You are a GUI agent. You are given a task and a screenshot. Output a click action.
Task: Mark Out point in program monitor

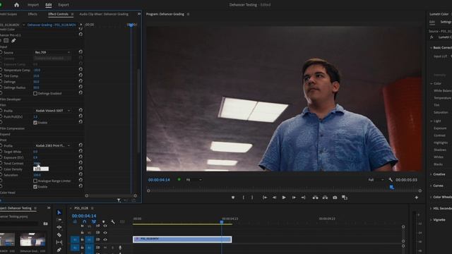[252, 198]
